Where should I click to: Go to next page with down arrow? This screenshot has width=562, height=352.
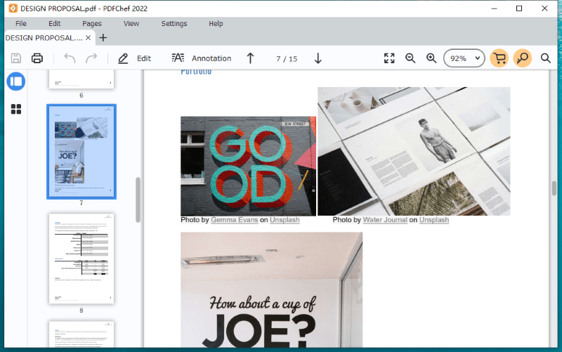click(318, 58)
